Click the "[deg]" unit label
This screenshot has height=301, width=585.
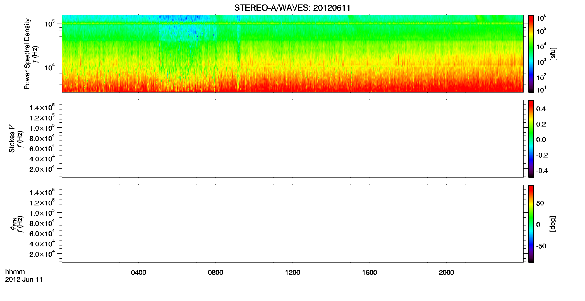[x=553, y=224]
